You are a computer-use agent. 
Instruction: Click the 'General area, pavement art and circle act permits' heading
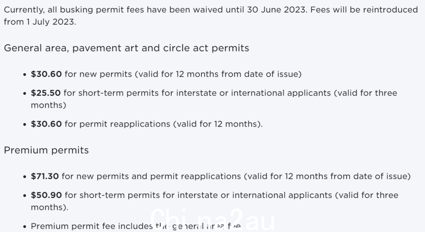126,48
